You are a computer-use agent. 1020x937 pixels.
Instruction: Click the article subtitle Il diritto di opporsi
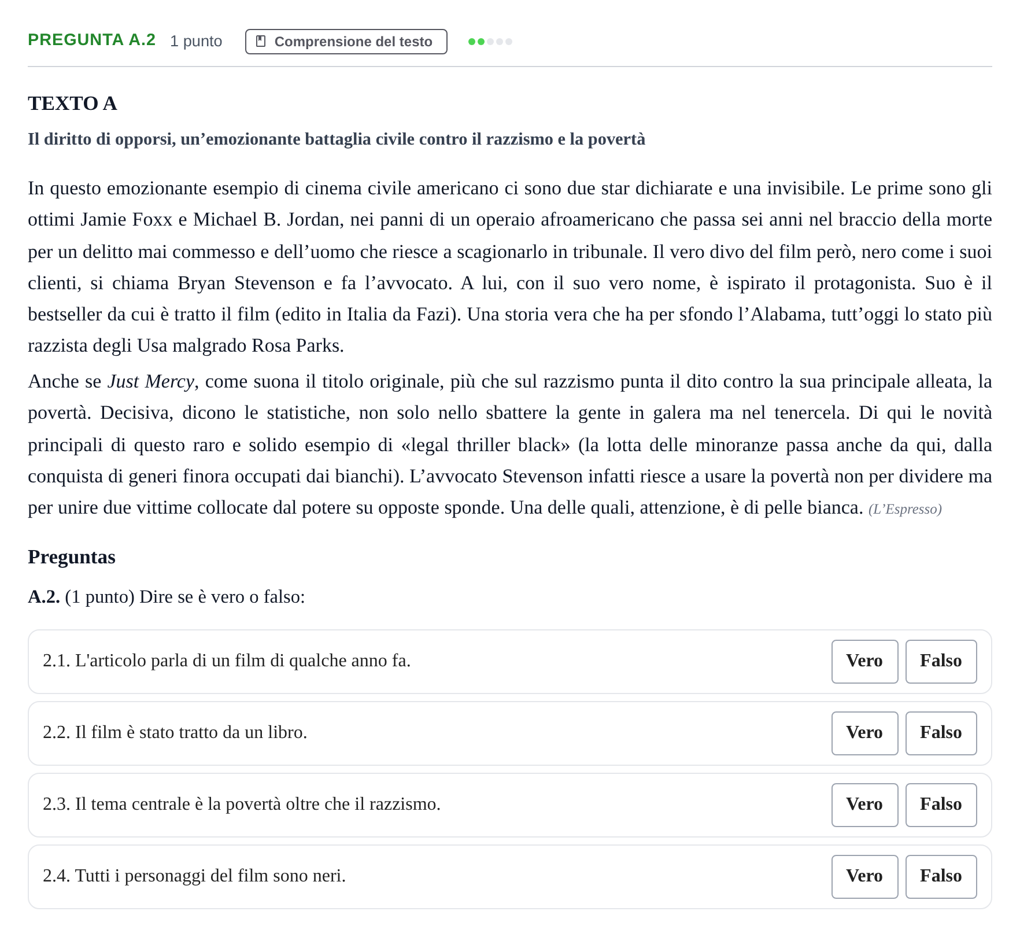[x=337, y=139]
